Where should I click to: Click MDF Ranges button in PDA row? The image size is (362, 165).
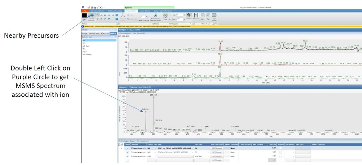point(217,156)
